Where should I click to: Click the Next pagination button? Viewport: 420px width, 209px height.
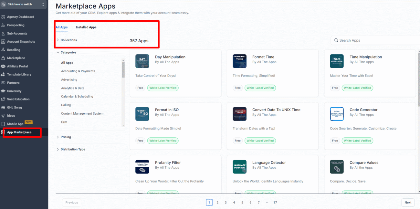(x=408, y=202)
